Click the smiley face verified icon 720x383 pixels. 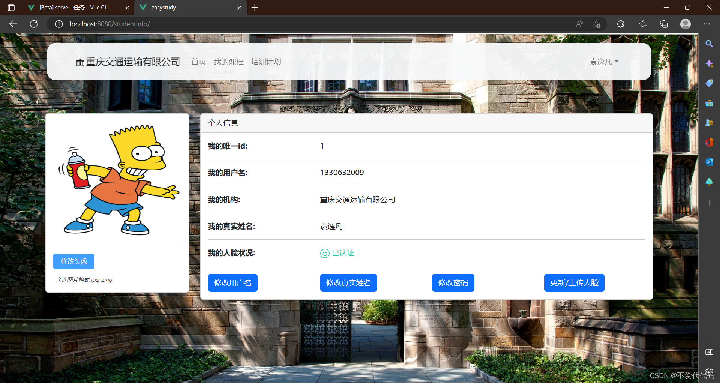pyautogui.click(x=325, y=254)
